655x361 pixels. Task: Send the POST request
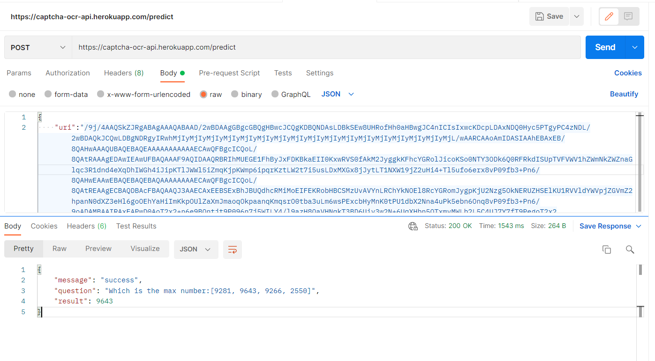pyautogui.click(x=605, y=47)
